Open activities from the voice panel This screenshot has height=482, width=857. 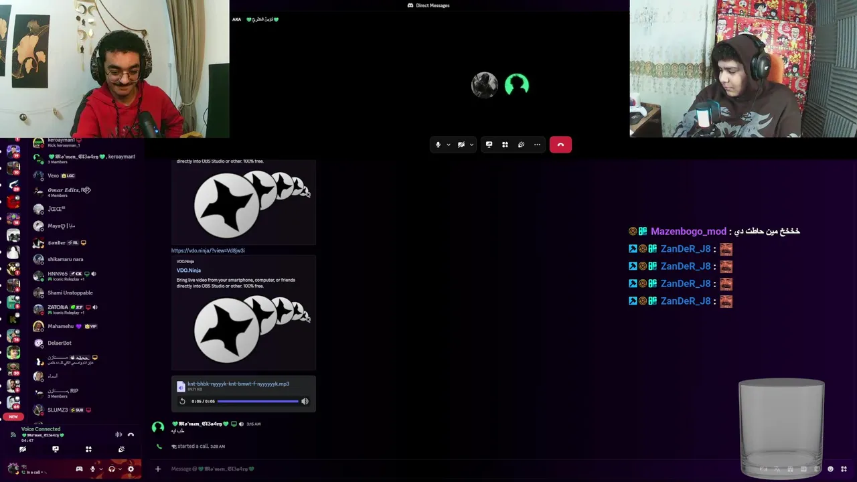88,449
